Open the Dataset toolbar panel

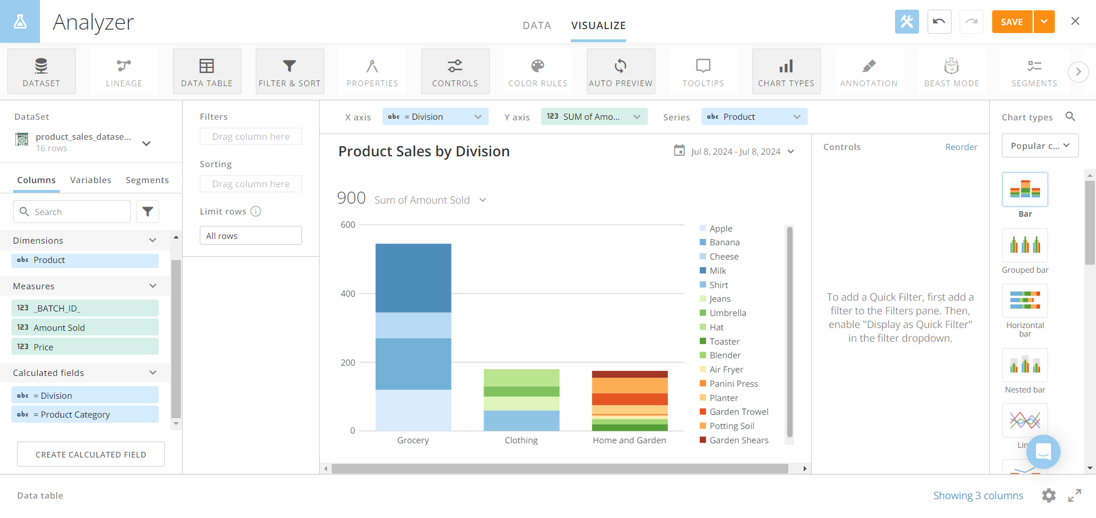coord(41,71)
